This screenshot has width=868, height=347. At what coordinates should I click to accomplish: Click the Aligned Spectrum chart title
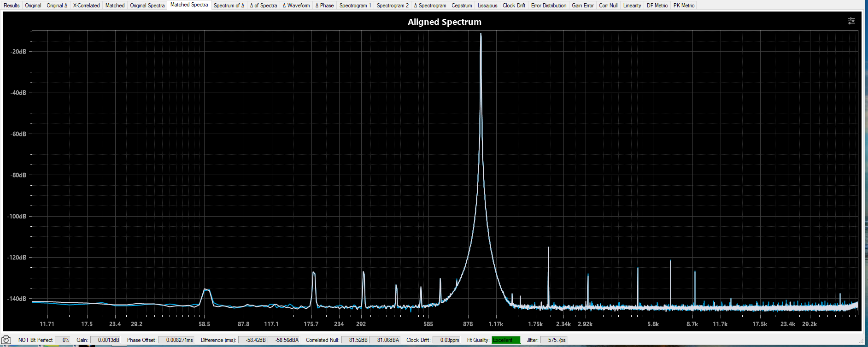(445, 22)
